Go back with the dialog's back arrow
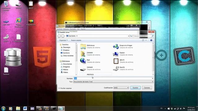Screen dimensions: 198x111 pos(59,36)
